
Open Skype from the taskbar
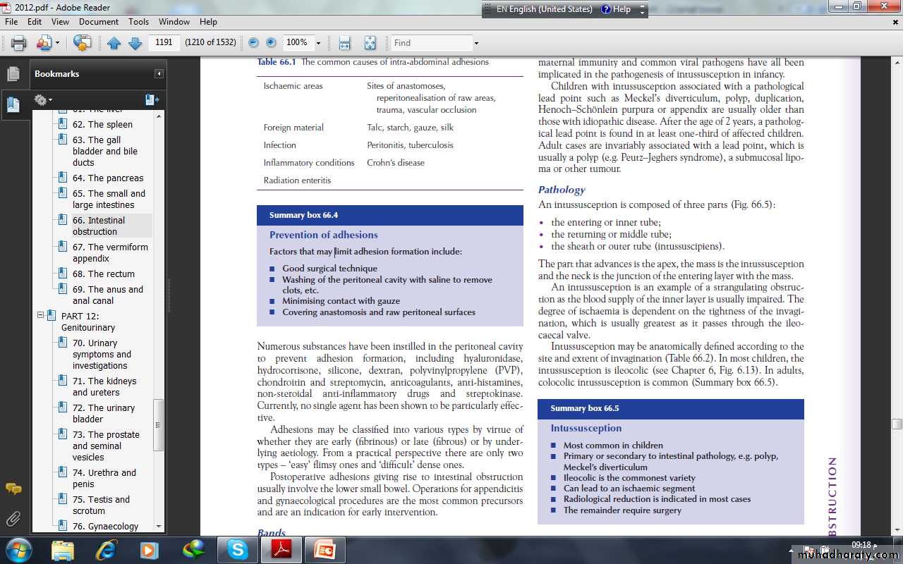point(238,549)
